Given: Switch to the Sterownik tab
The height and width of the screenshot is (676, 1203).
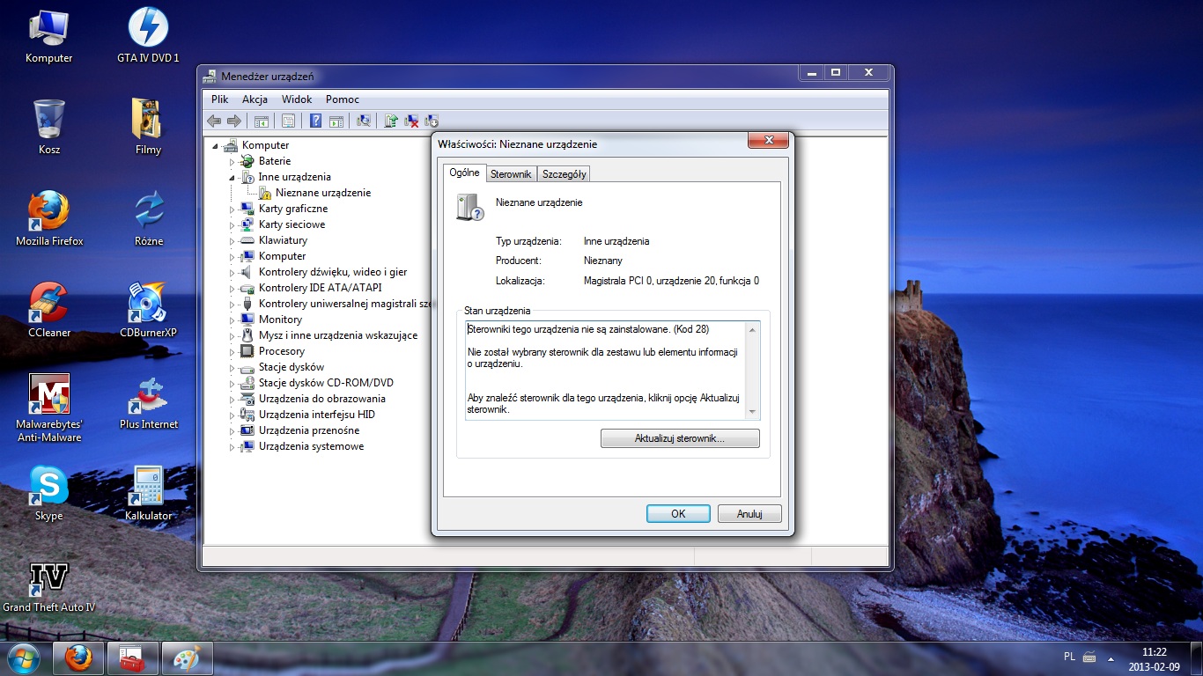Looking at the screenshot, I should coord(511,174).
